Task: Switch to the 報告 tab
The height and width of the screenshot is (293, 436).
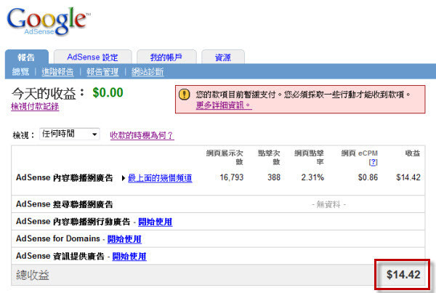Action: click(x=27, y=57)
